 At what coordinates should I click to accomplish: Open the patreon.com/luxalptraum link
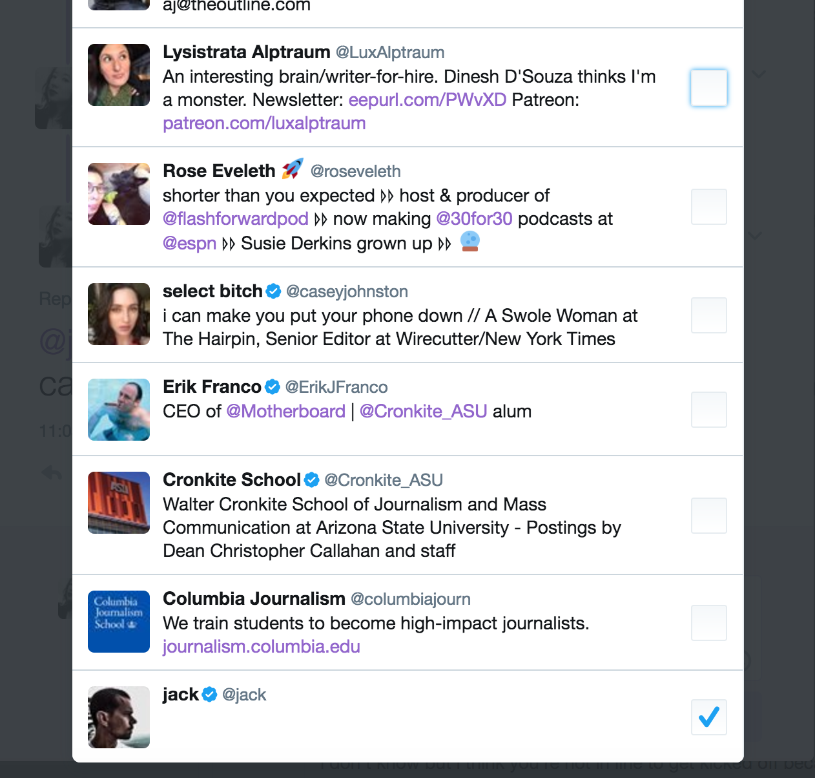point(264,123)
